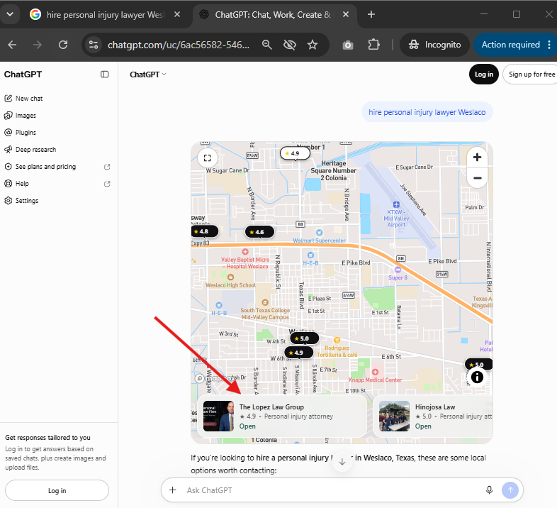Go back to the previous page
Screen dimensions: 557x508
[x=13, y=45]
